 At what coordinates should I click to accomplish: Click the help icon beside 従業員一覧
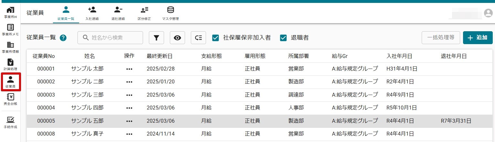(x=63, y=38)
